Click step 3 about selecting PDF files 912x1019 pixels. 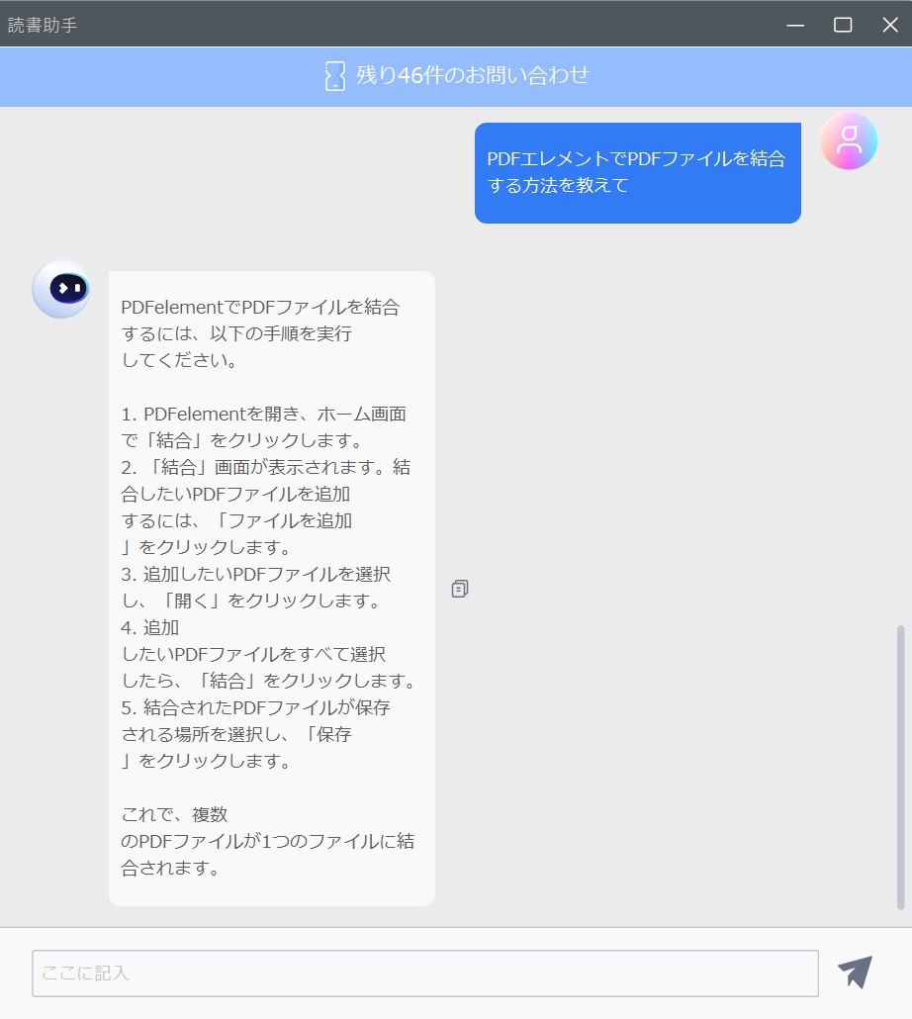click(255, 587)
